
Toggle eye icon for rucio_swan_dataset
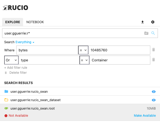point(154,100)
